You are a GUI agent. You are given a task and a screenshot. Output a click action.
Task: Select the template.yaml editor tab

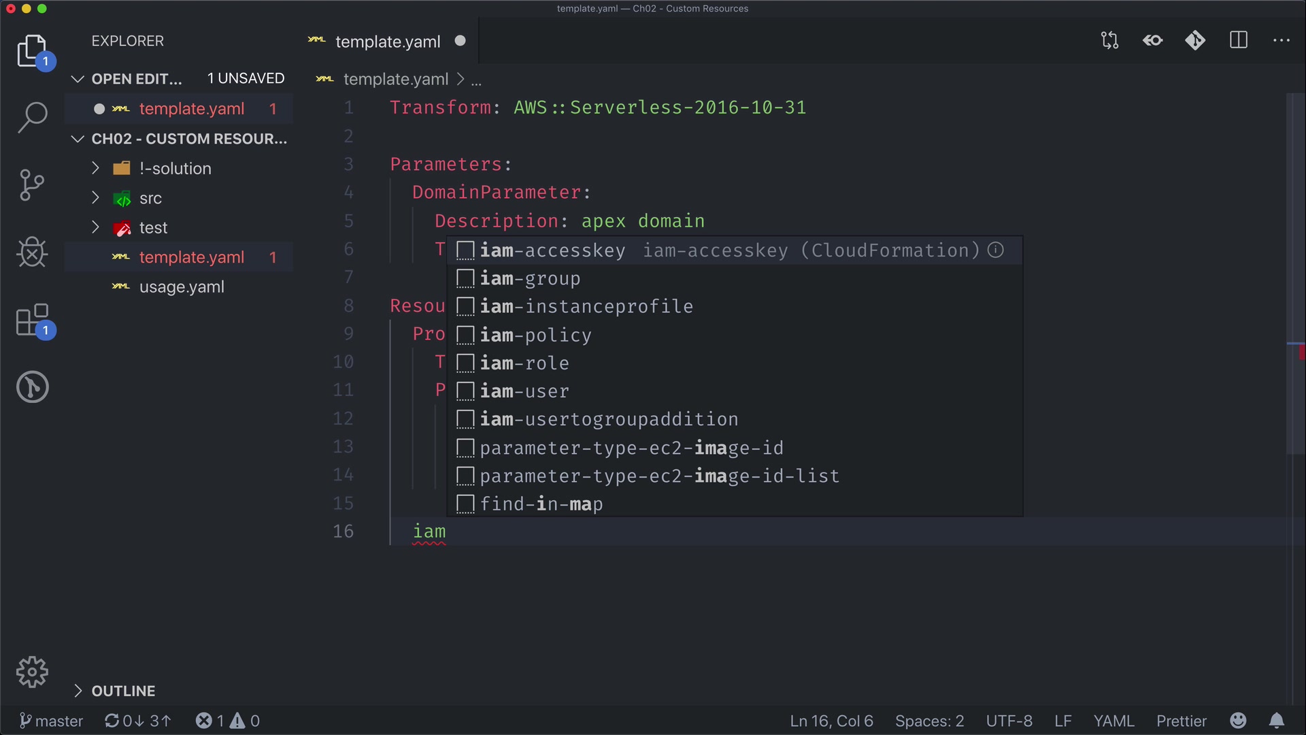pos(388,42)
